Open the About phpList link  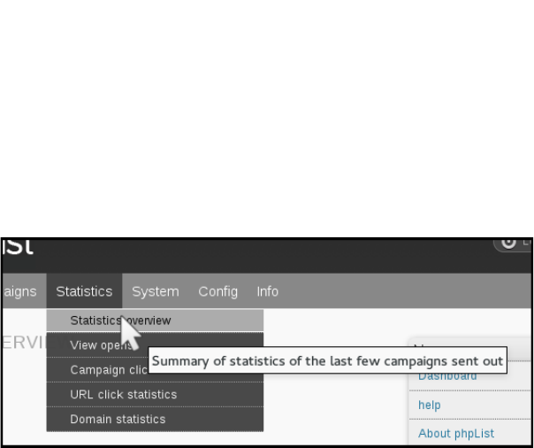456,433
